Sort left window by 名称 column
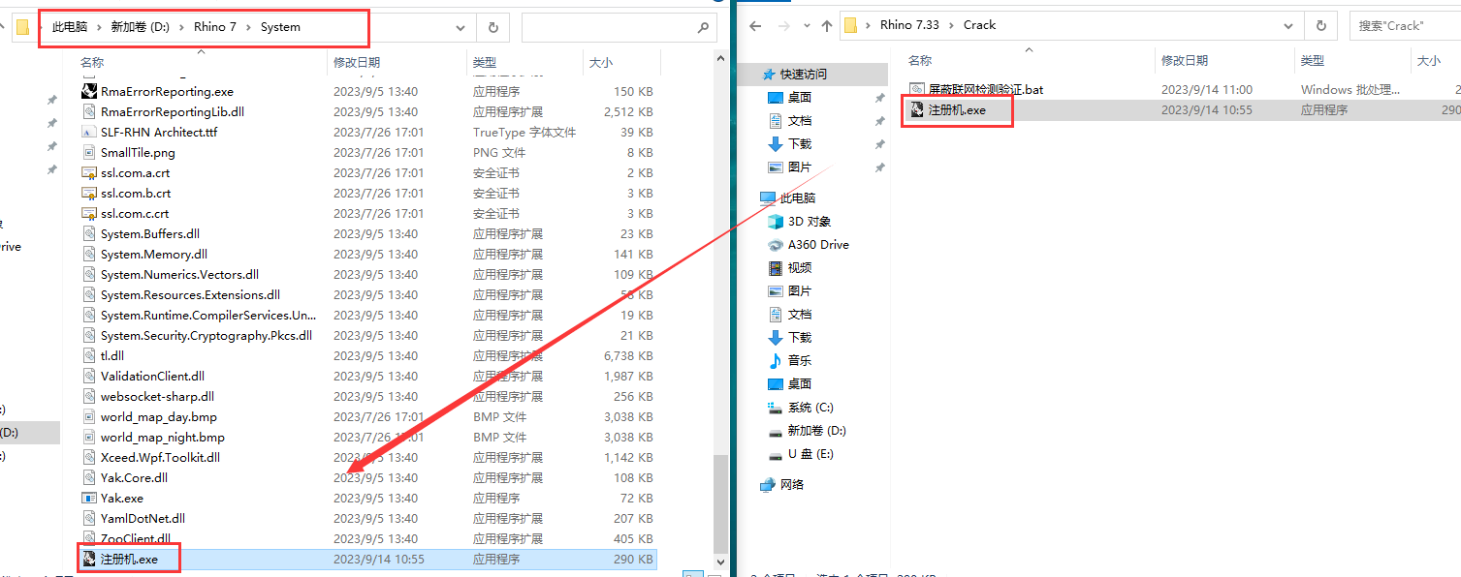This screenshot has height=577, width=1461. (92, 63)
